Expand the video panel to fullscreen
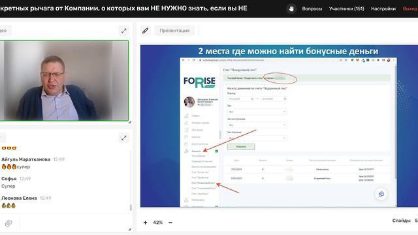 (123, 31)
